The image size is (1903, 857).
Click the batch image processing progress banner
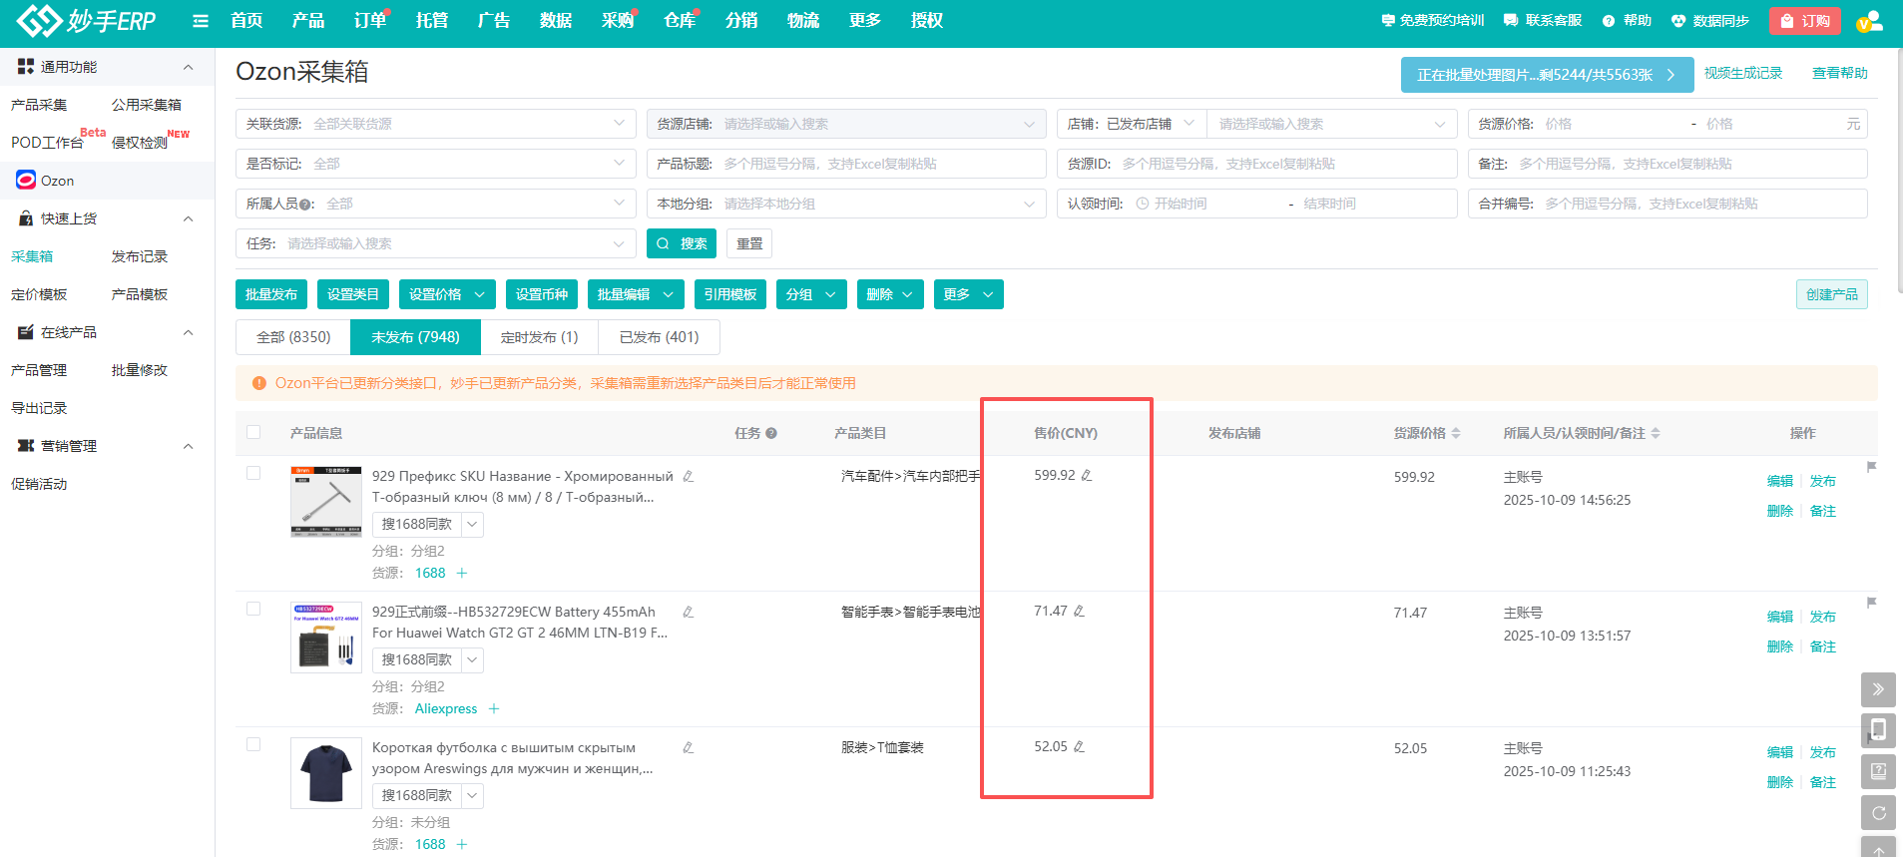1546,75
